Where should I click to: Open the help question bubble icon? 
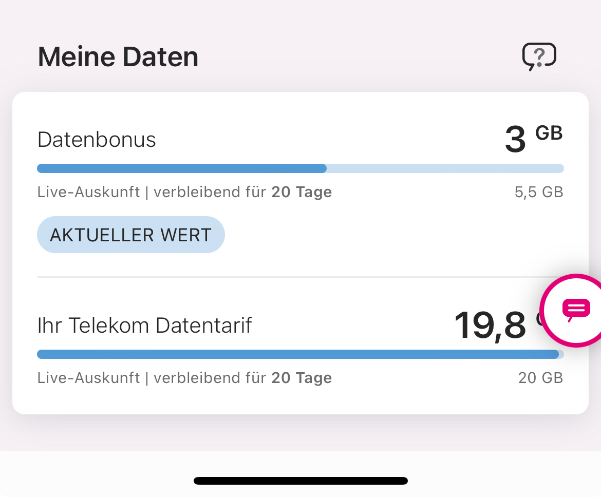click(x=539, y=56)
